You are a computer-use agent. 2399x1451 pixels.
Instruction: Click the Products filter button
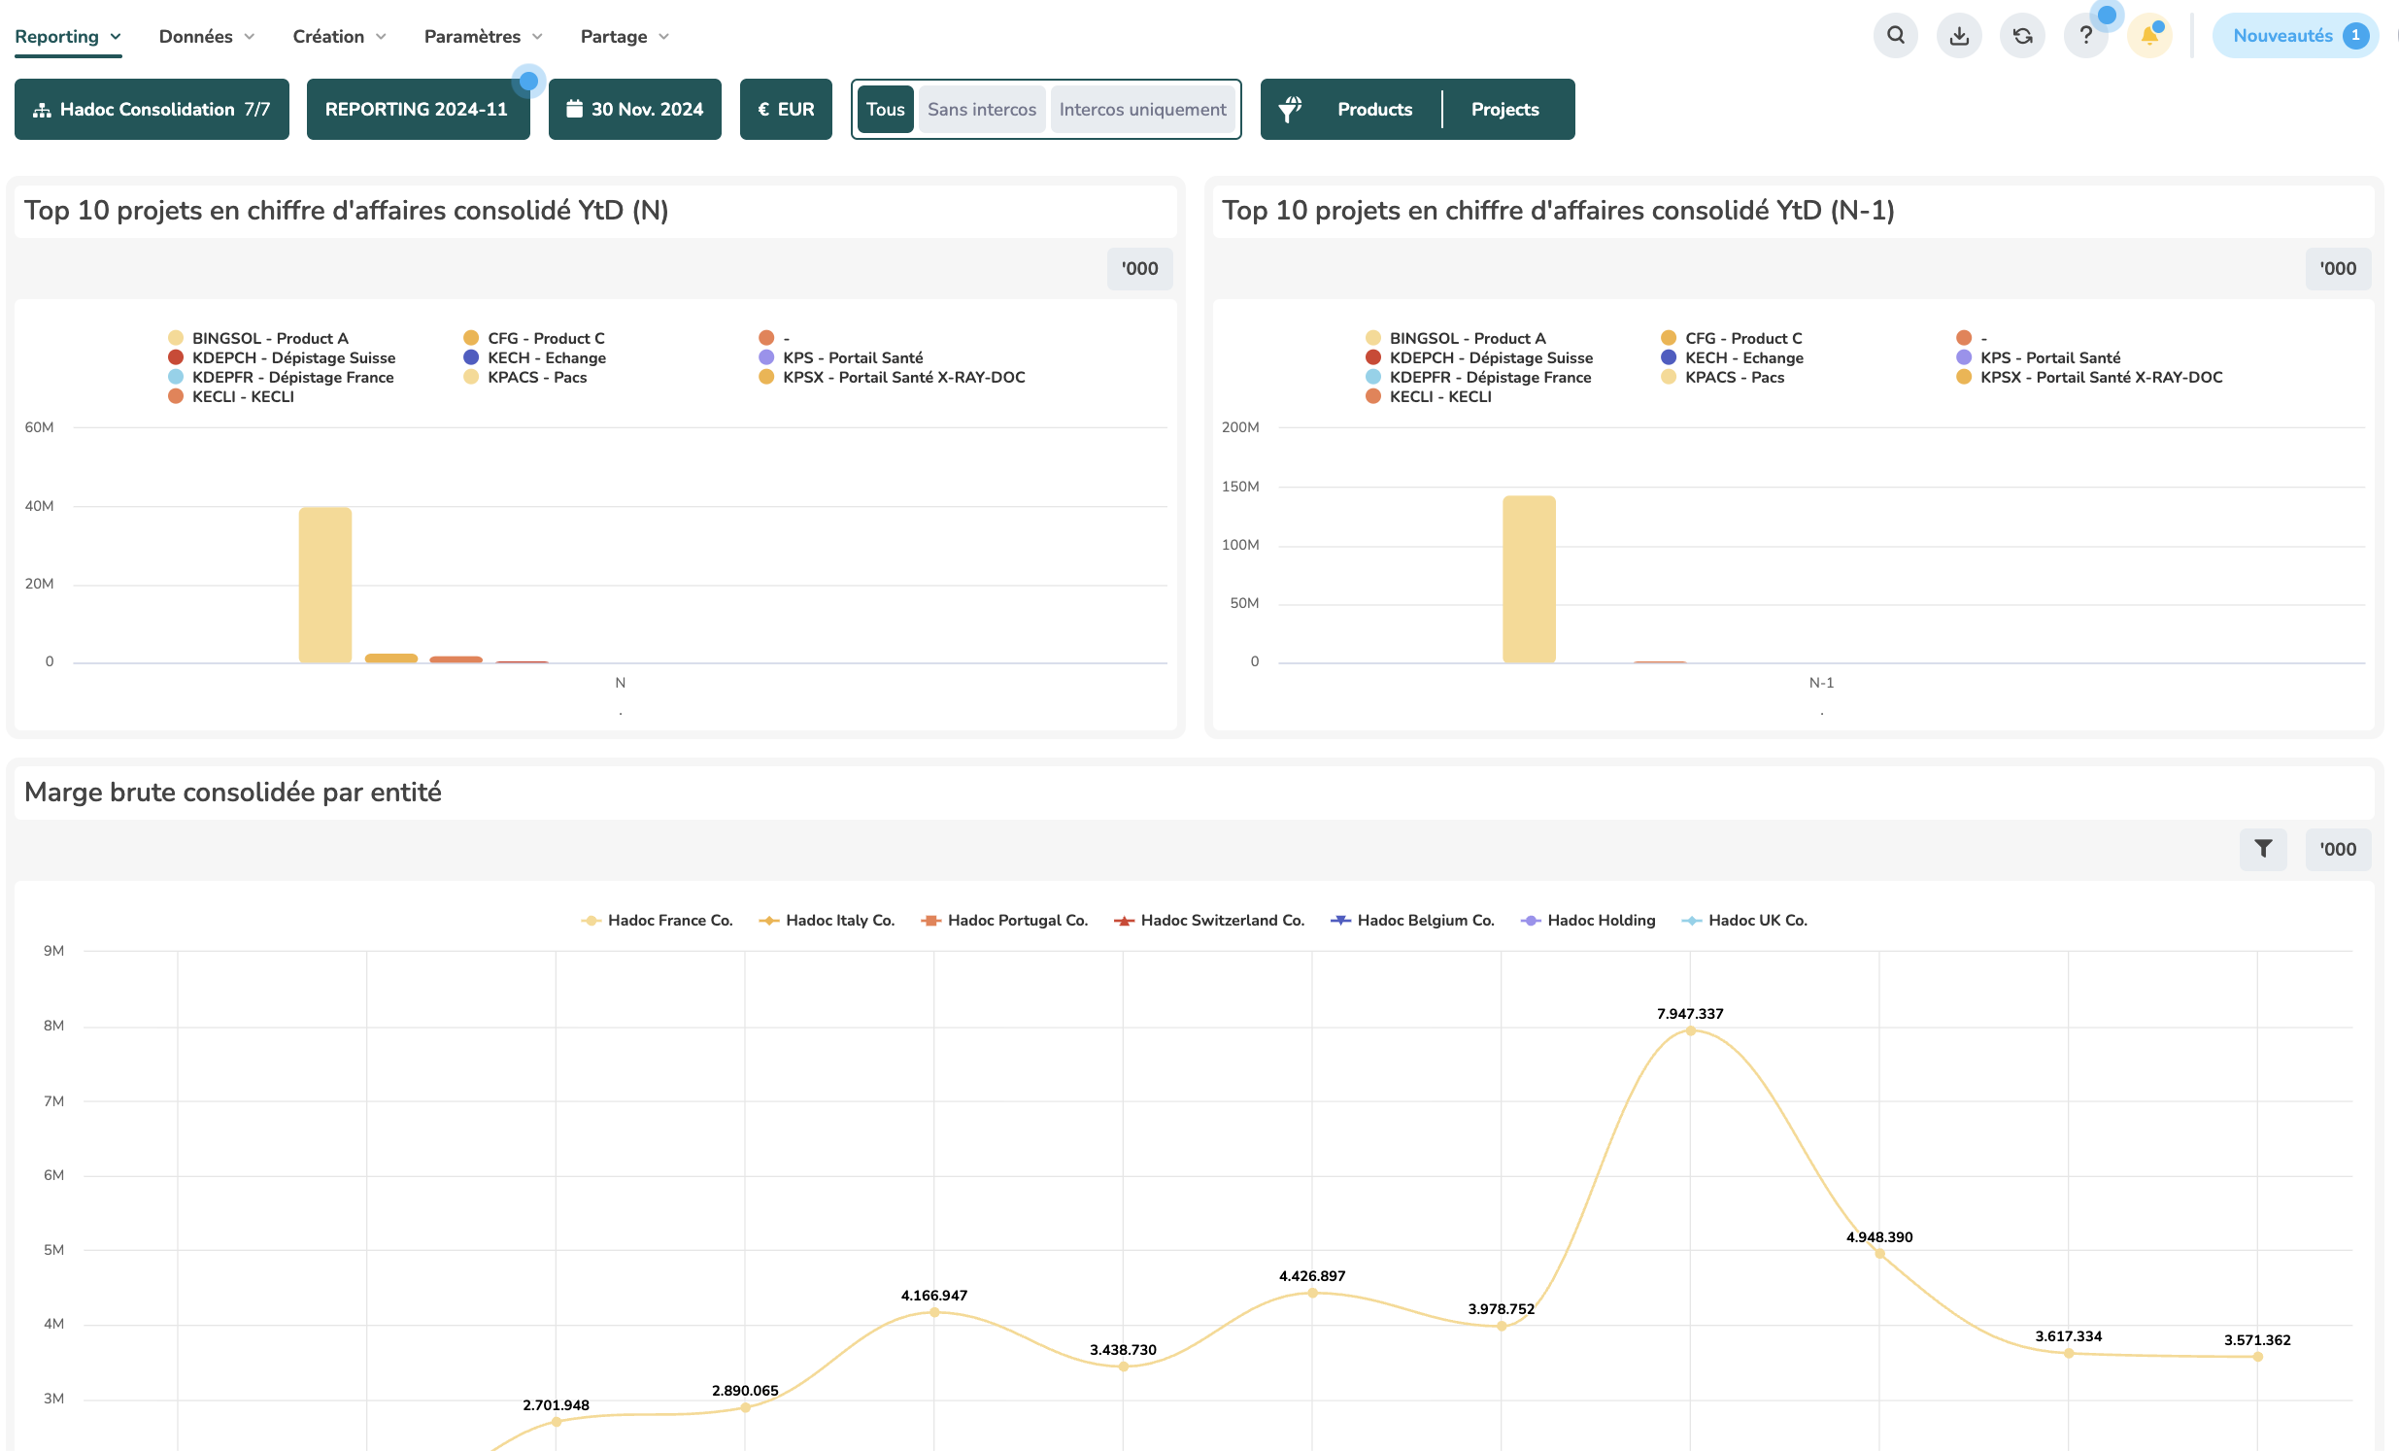1373,109
